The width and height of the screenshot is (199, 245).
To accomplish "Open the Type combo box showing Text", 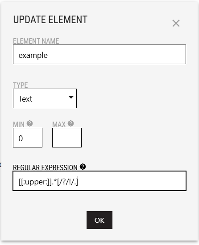I will pos(45,98).
